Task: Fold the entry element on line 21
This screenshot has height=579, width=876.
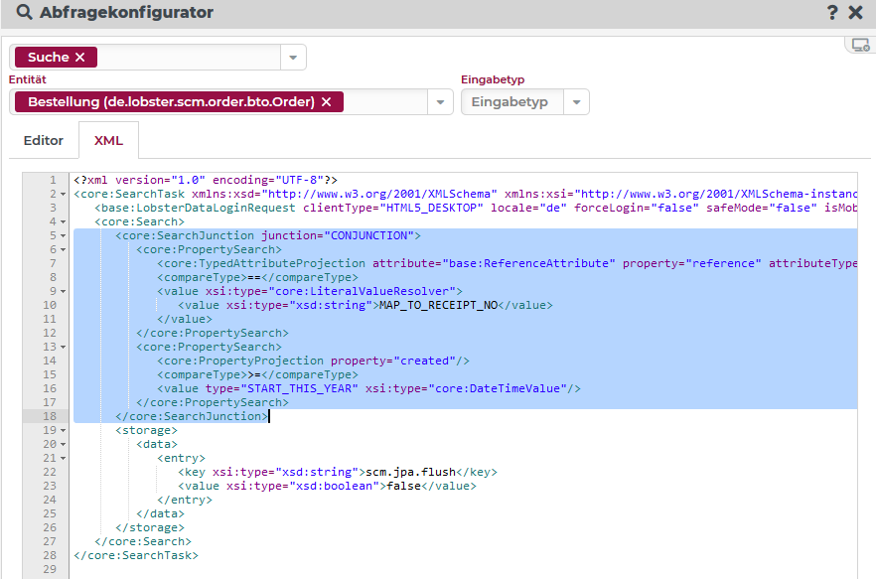Action: point(65,459)
